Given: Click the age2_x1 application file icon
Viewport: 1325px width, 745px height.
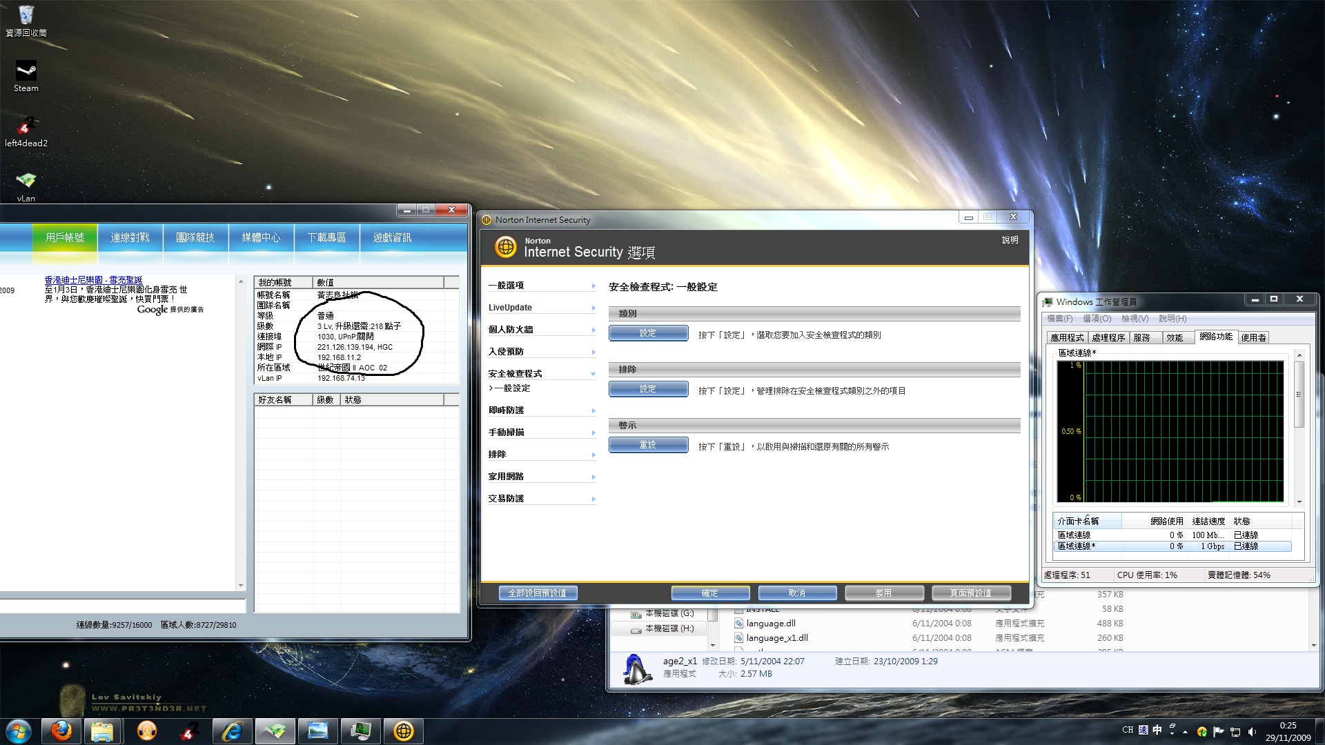Looking at the screenshot, I should point(636,668).
